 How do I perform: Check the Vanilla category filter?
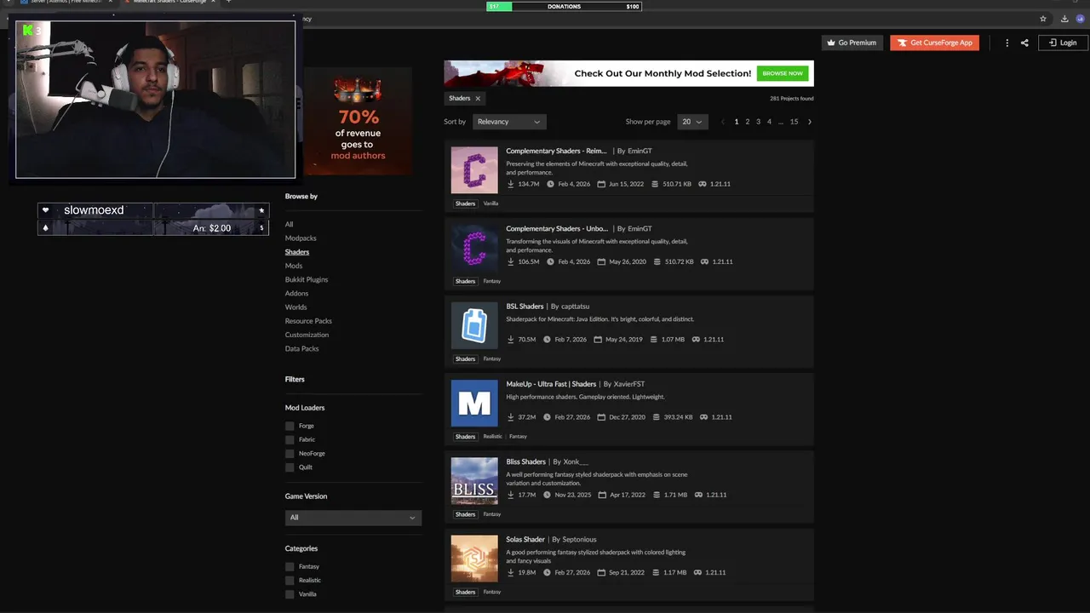pyautogui.click(x=290, y=594)
